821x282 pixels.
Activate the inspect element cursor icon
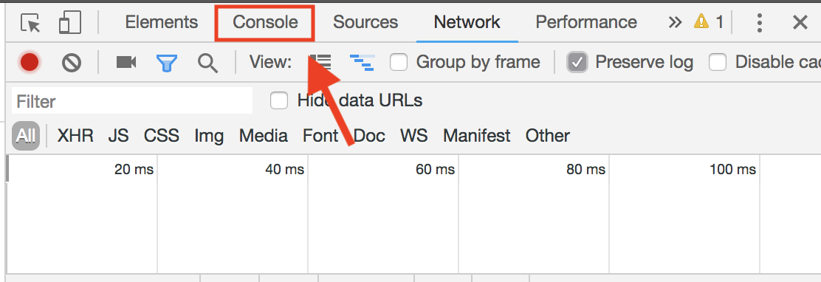pos(30,22)
